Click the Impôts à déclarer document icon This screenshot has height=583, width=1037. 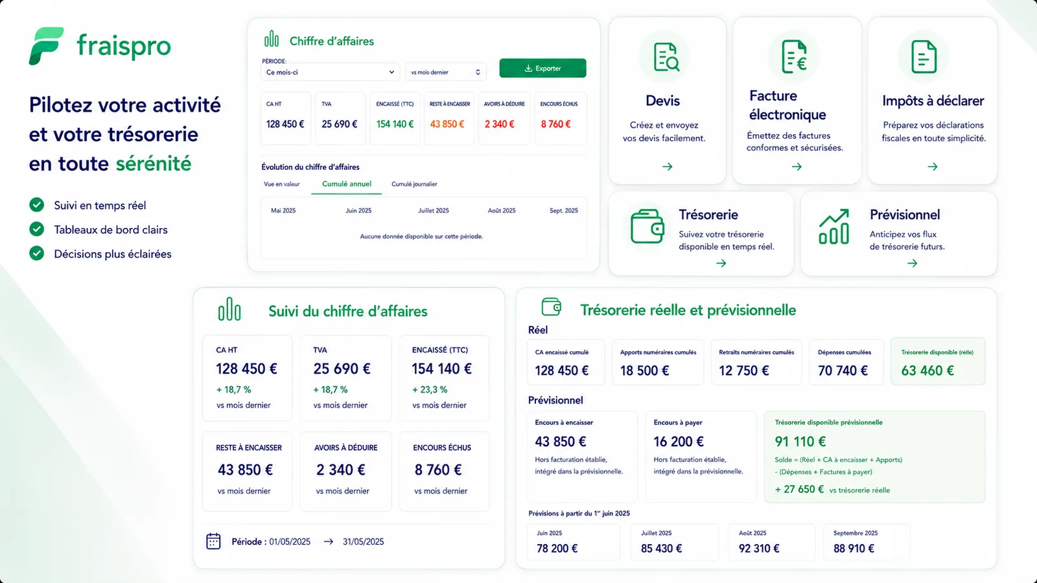click(924, 56)
